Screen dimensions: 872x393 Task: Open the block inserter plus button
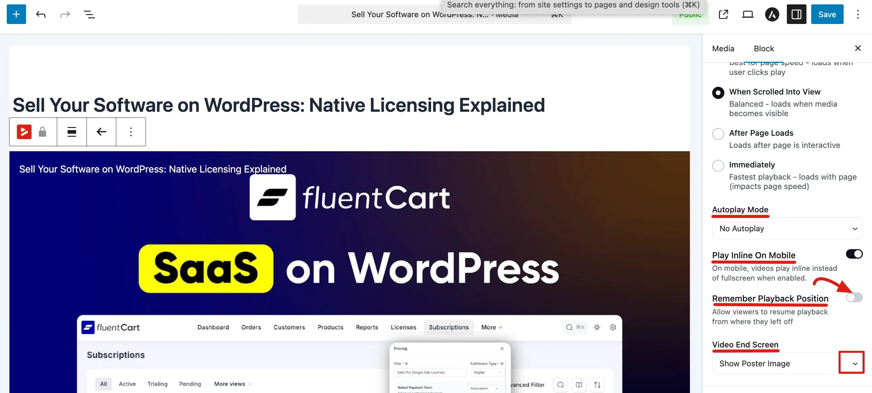pyautogui.click(x=16, y=14)
